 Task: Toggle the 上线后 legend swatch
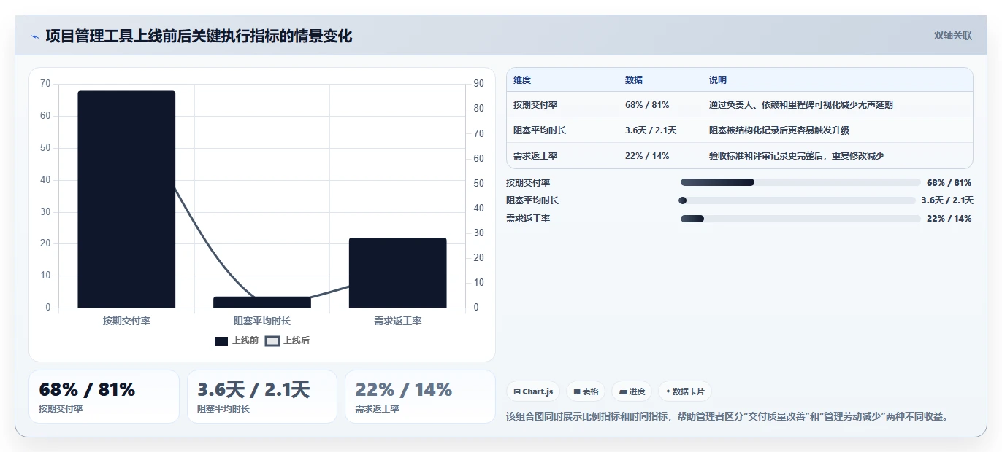click(x=272, y=341)
